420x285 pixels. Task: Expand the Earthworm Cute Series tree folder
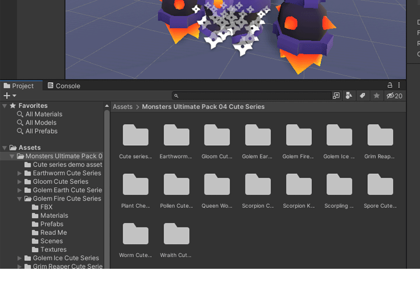click(x=20, y=173)
